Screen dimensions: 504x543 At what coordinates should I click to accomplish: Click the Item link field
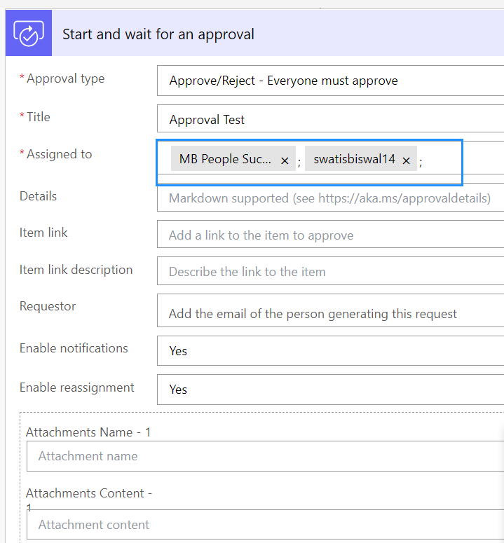click(x=330, y=235)
